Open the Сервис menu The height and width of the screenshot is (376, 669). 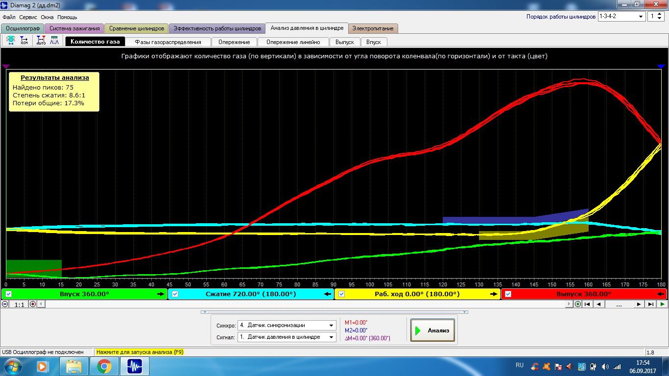[x=28, y=17]
